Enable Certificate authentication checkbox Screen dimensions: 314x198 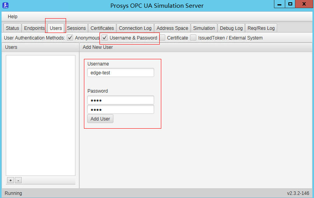click(x=162, y=38)
